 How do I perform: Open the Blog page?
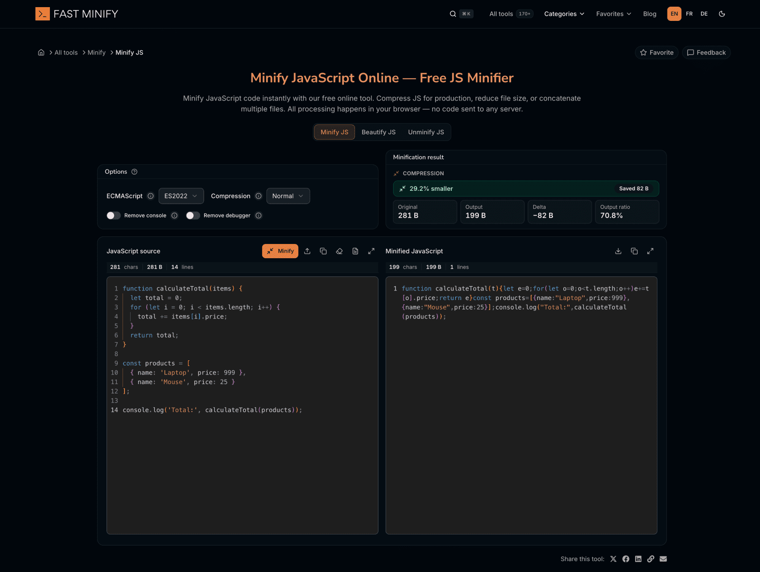click(x=649, y=14)
